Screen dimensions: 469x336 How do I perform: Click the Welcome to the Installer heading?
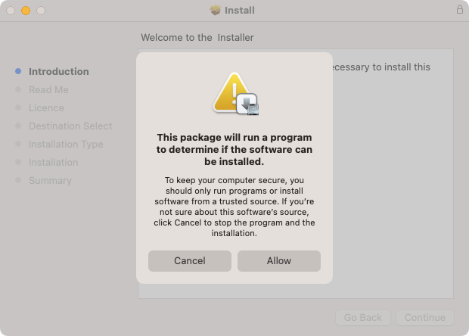pos(197,37)
